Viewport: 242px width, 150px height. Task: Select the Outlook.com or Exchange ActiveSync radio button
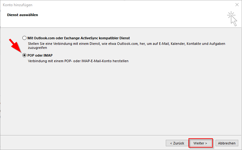point(24,38)
